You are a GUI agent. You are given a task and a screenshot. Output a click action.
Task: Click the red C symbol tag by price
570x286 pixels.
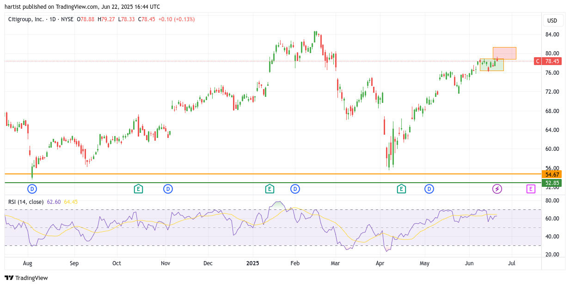coord(538,61)
